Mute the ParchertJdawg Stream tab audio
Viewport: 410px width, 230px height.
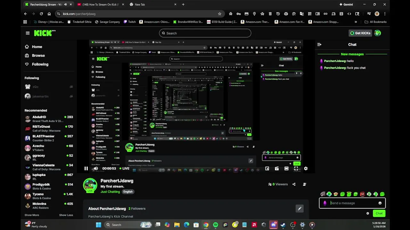tap(65, 4)
